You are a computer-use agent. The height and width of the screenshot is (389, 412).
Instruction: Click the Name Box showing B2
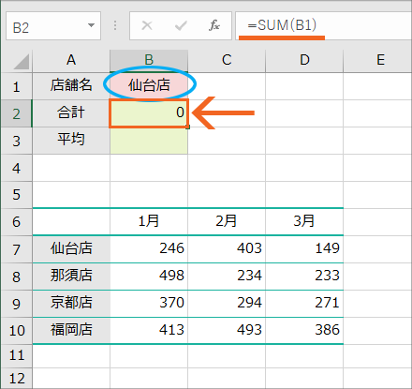coord(53,26)
